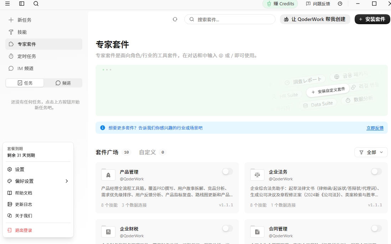
Task: Click '3 个数据连接' in 产品管理 card
Action: coord(134,205)
